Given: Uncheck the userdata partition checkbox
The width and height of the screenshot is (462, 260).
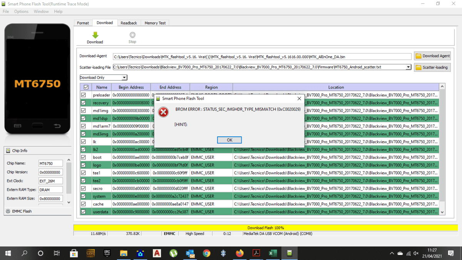Looking at the screenshot, I should pyautogui.click(x=84, y=211).
